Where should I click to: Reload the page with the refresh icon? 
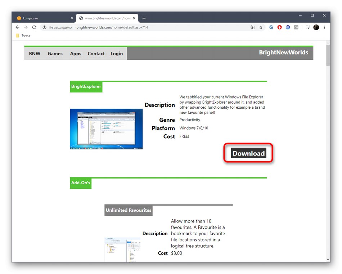[34, 27]
